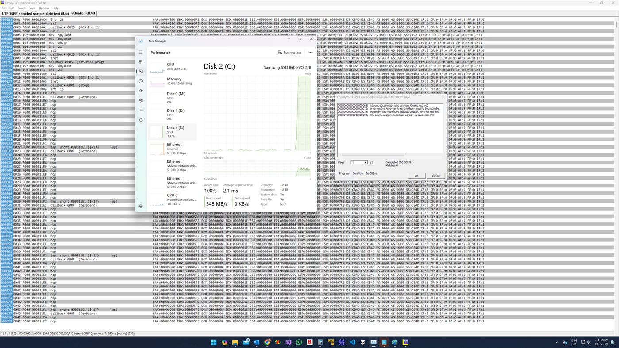
Task: Open the Edit menu in Largey
Action: tap(12, 8)
